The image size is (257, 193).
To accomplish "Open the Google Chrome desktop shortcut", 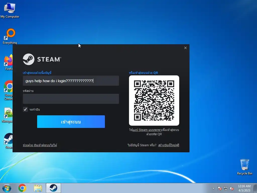I will 8,90.
